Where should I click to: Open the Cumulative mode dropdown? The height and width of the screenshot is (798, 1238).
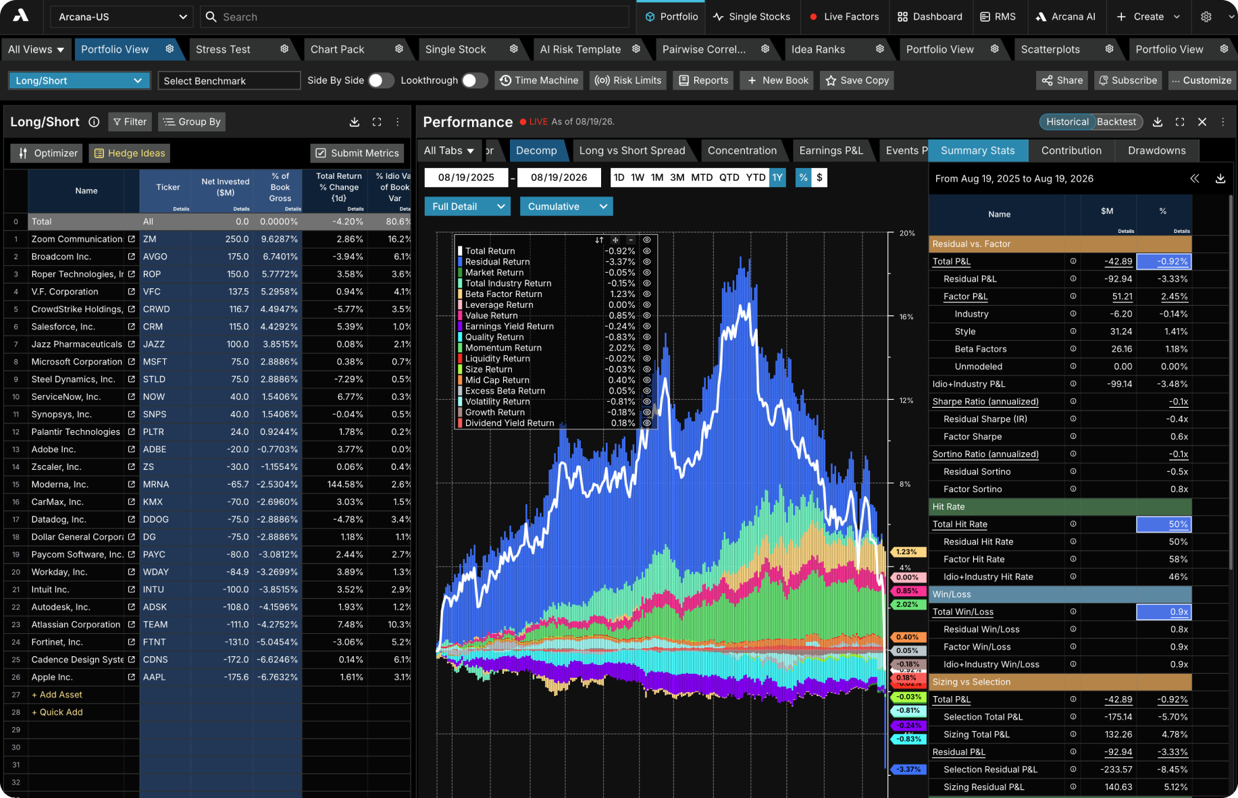pyautogui.click(x=566, y=207)
